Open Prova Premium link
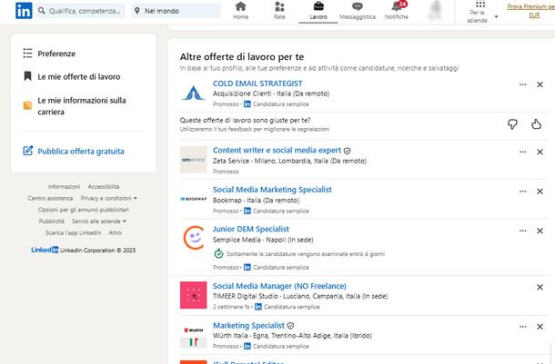555x364 pixels. [530, 11]
